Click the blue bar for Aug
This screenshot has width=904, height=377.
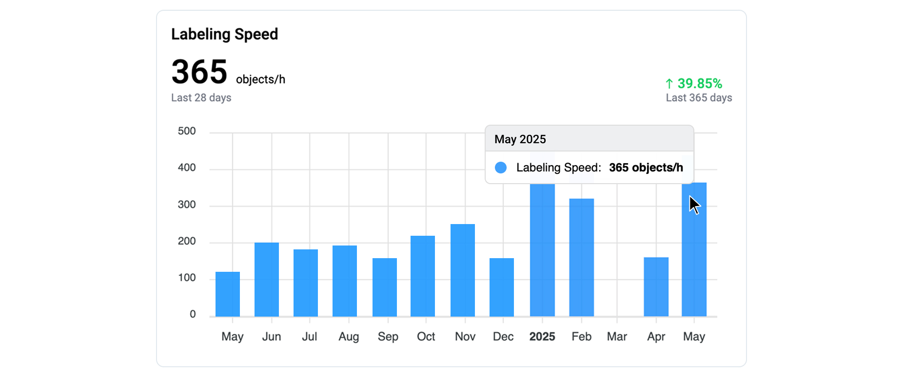(345, 281)
